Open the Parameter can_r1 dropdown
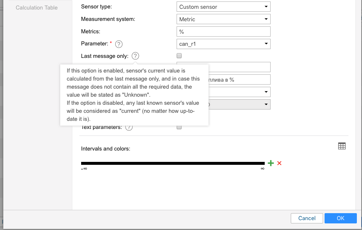 pos(223,44)
